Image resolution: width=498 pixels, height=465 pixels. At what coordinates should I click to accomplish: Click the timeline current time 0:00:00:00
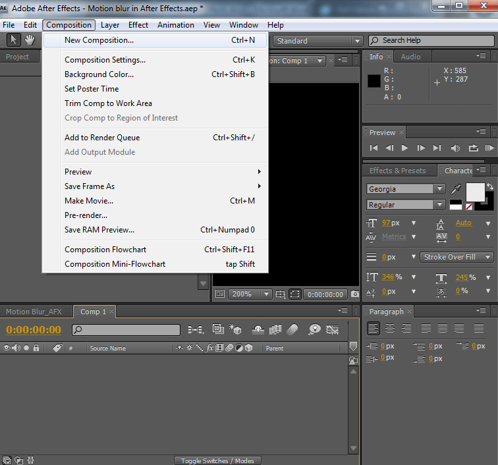coord(34,329)
